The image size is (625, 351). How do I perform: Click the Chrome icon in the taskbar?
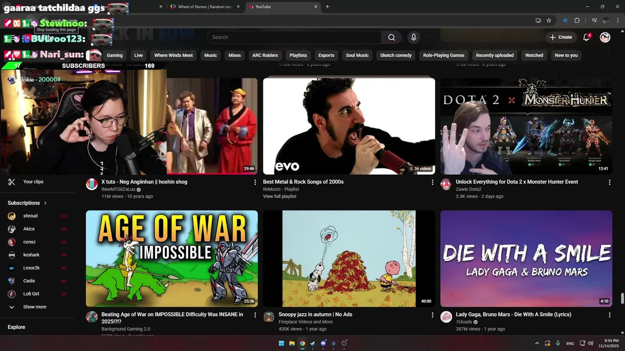coord(302,343)
